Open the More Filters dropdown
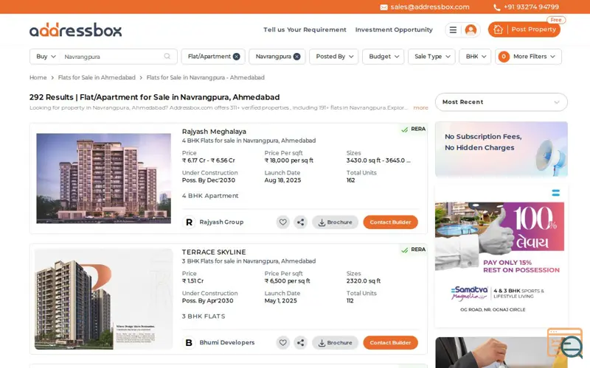This screenshot has width=590, height=368. point(528,57)
